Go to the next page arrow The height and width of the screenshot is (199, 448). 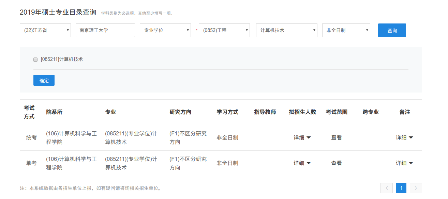tap(416, 188)
